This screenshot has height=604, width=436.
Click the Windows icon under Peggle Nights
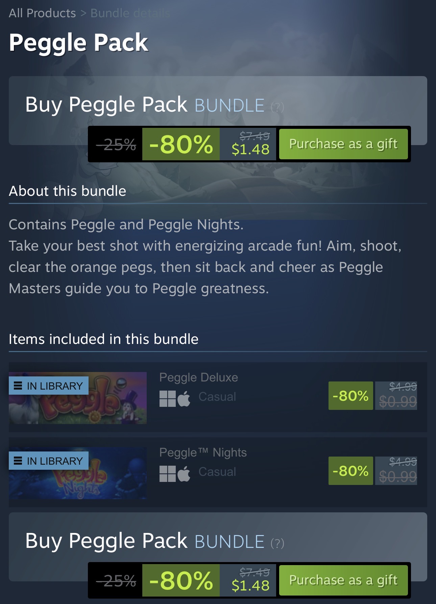coord(168,473)
